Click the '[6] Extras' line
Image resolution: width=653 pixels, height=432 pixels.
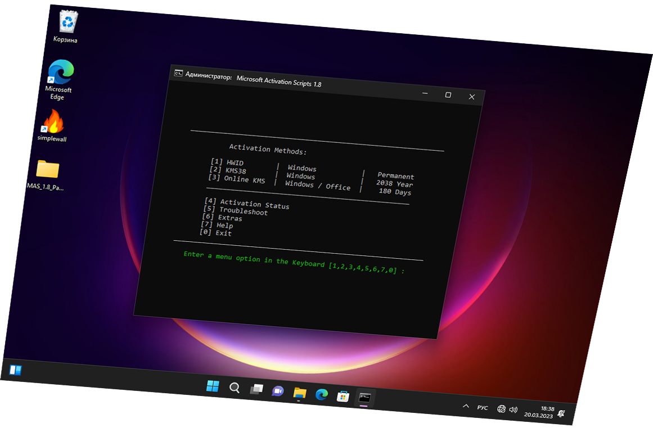(222, 217)
